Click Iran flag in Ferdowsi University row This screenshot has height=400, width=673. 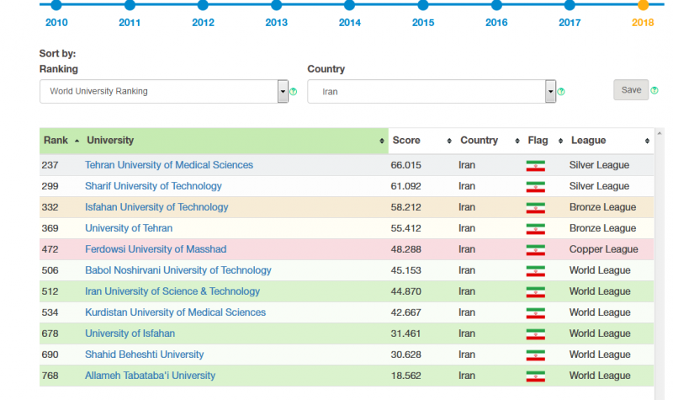535,250
